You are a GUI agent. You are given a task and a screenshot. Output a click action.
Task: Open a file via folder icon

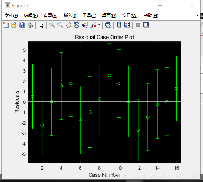14,25
